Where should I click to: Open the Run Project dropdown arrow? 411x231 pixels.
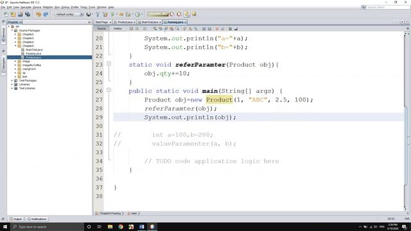click(x=116, y=14)
